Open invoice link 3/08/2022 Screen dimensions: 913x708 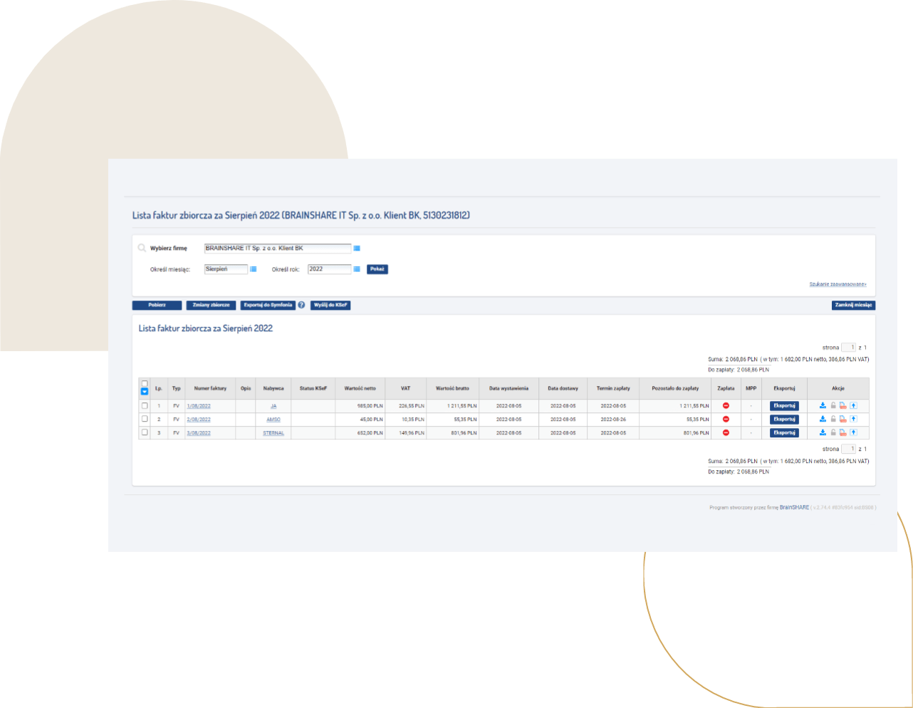click(199, 433)
